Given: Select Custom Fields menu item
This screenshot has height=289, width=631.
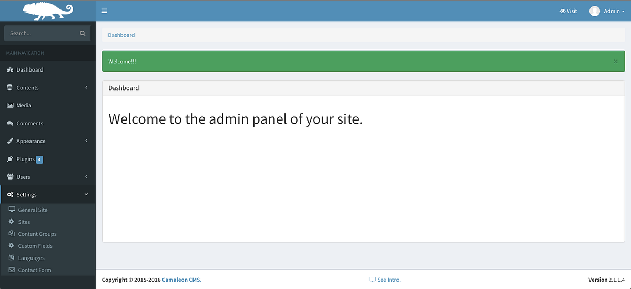Looking at the screenshot, I should (35, 246).
